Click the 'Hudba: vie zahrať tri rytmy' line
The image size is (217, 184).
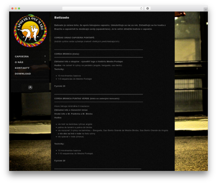pos(88,65)
